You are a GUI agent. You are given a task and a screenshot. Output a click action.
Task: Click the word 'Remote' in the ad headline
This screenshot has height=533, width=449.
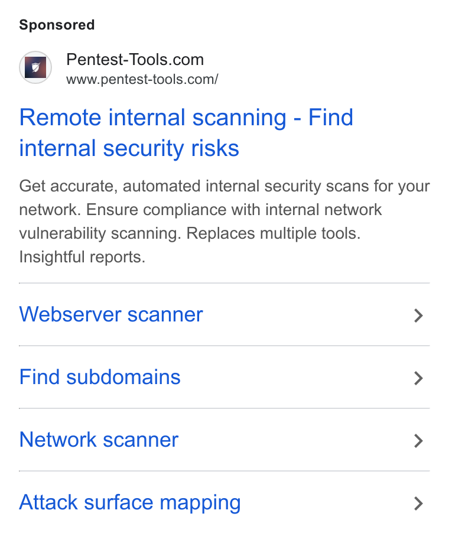[x=60, y=117]
